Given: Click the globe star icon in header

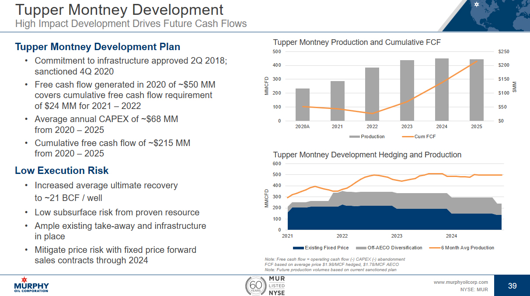Looking at the screenshot, I should click(x=477, y=5).
